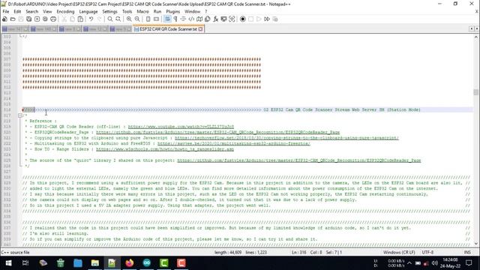The height and width of the screenshot is (270, 480).
Task: Click the Print toolbar icon
Action: pos(53,19)
